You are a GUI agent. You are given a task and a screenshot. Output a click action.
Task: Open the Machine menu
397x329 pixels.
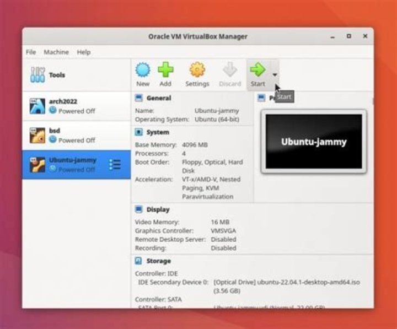(x=56, y=52)
